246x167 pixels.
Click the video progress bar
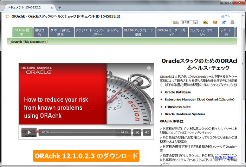[85, 132]
